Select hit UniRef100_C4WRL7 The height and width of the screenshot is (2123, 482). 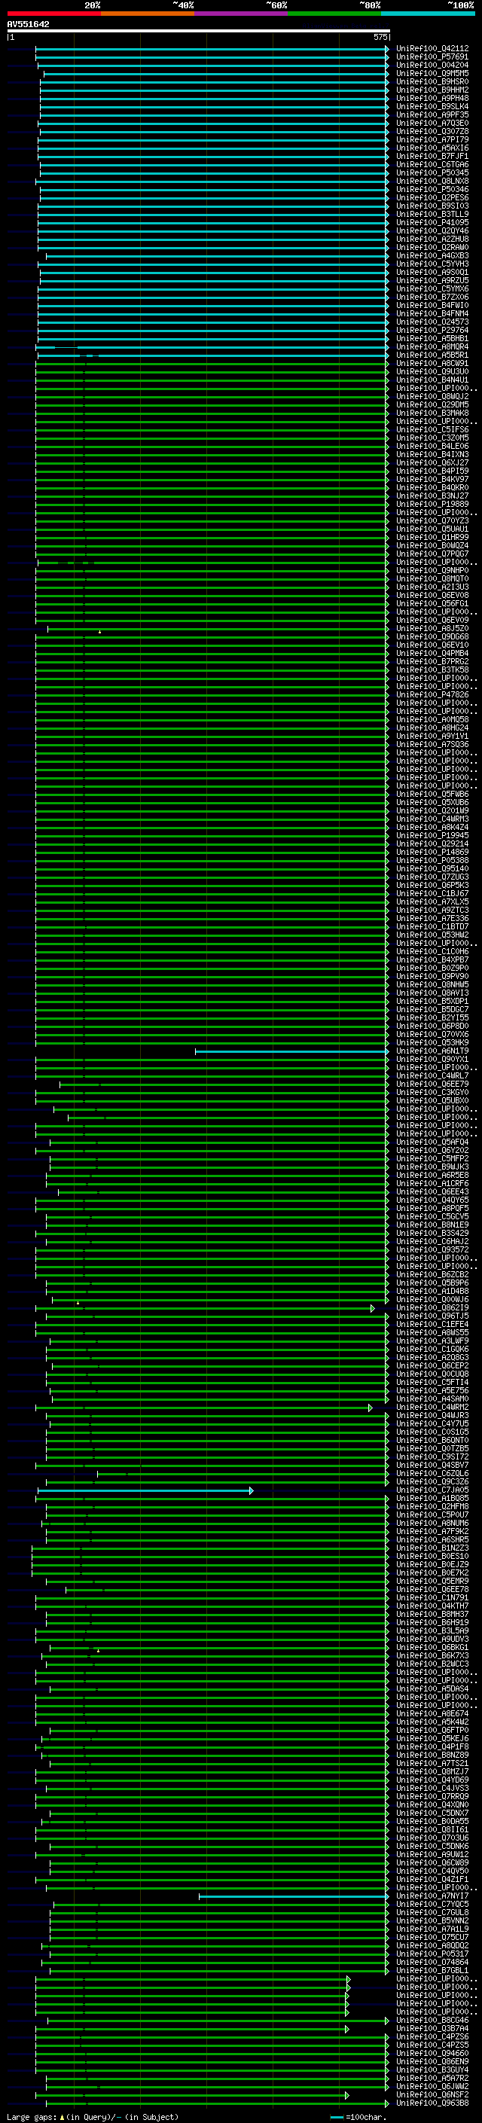[432, 1075]
